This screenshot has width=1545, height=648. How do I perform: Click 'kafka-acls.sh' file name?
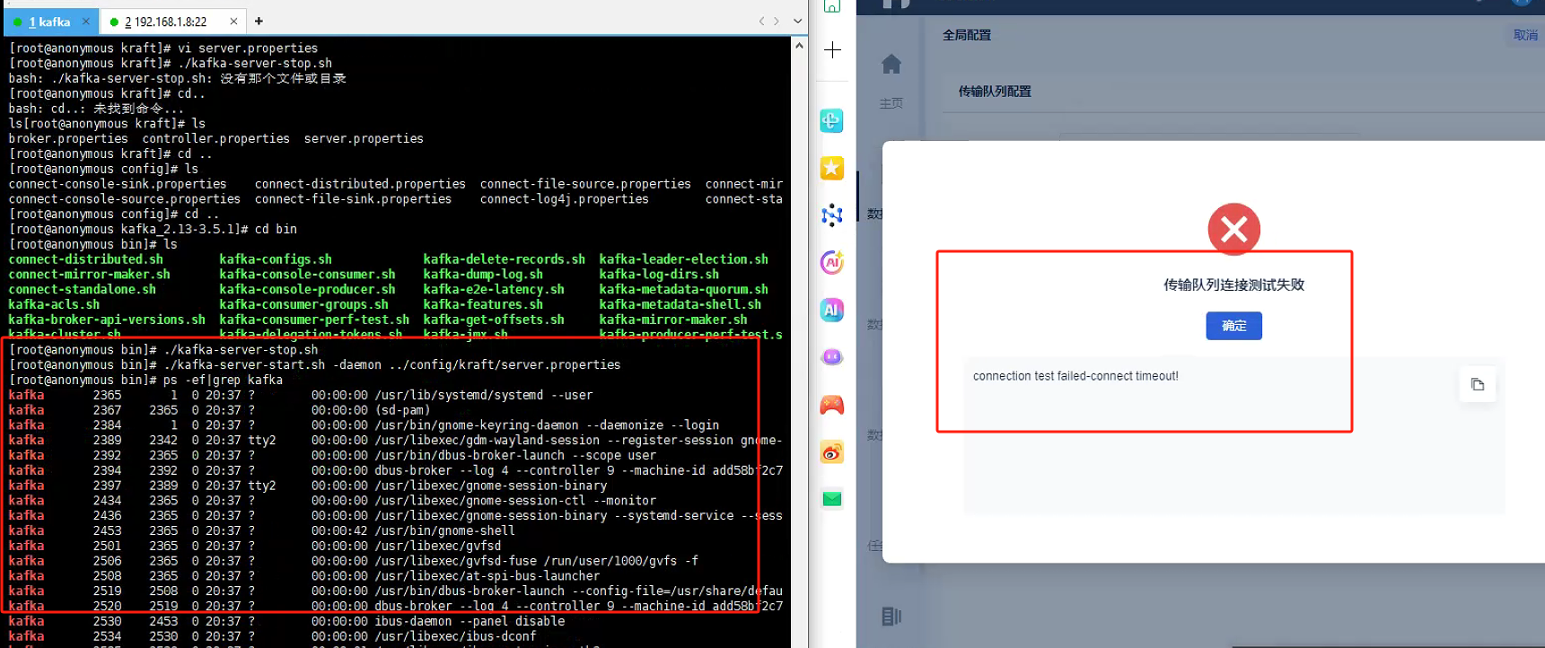click(x=54, y=305)
